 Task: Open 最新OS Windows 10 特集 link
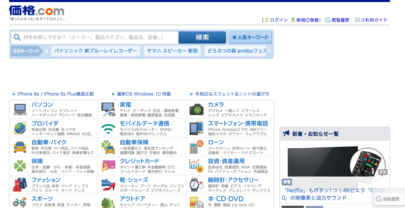(144, 94)
